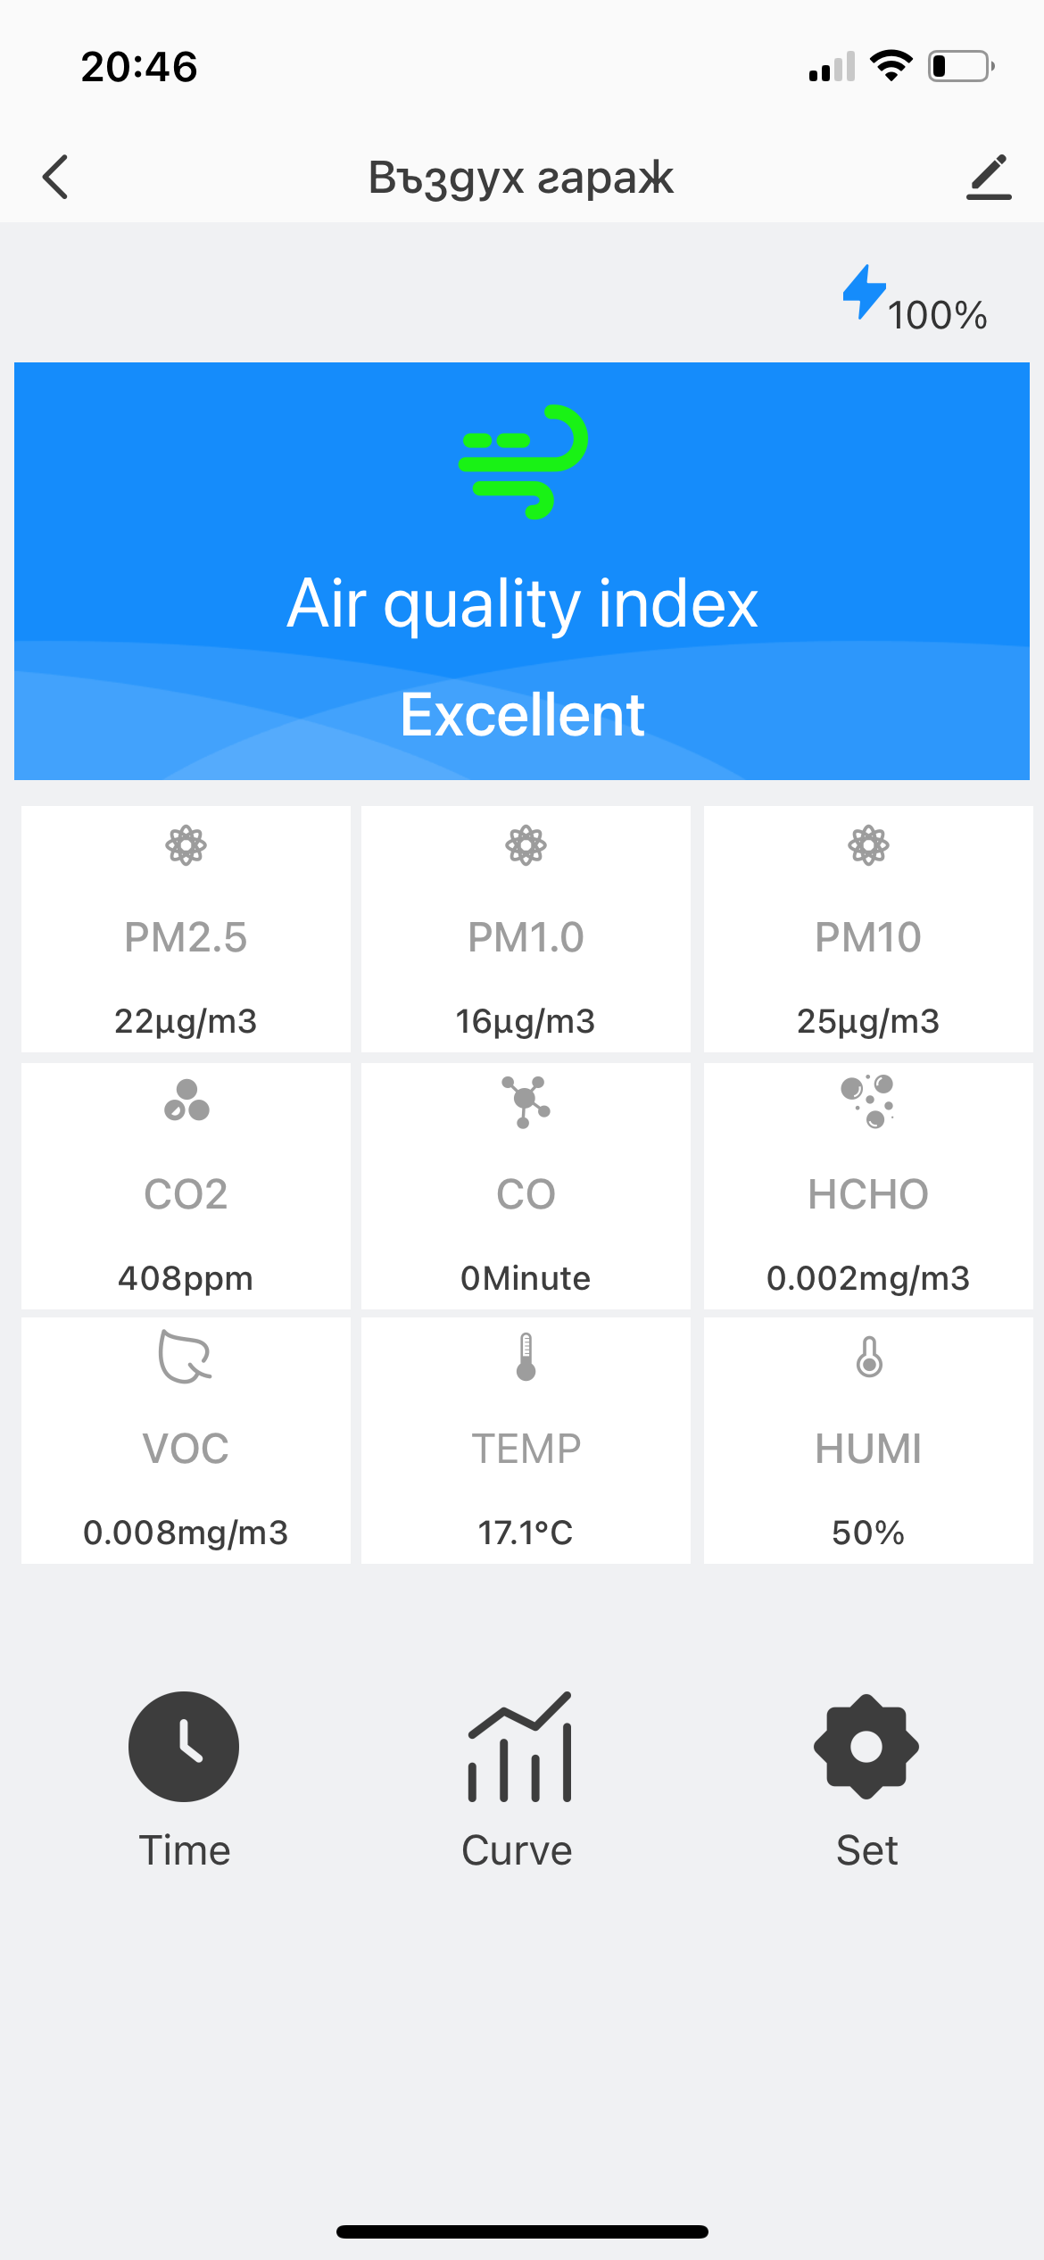Tap the HUMI 50% reading
This screenshot has width=1044, height=2260.
868,1533
